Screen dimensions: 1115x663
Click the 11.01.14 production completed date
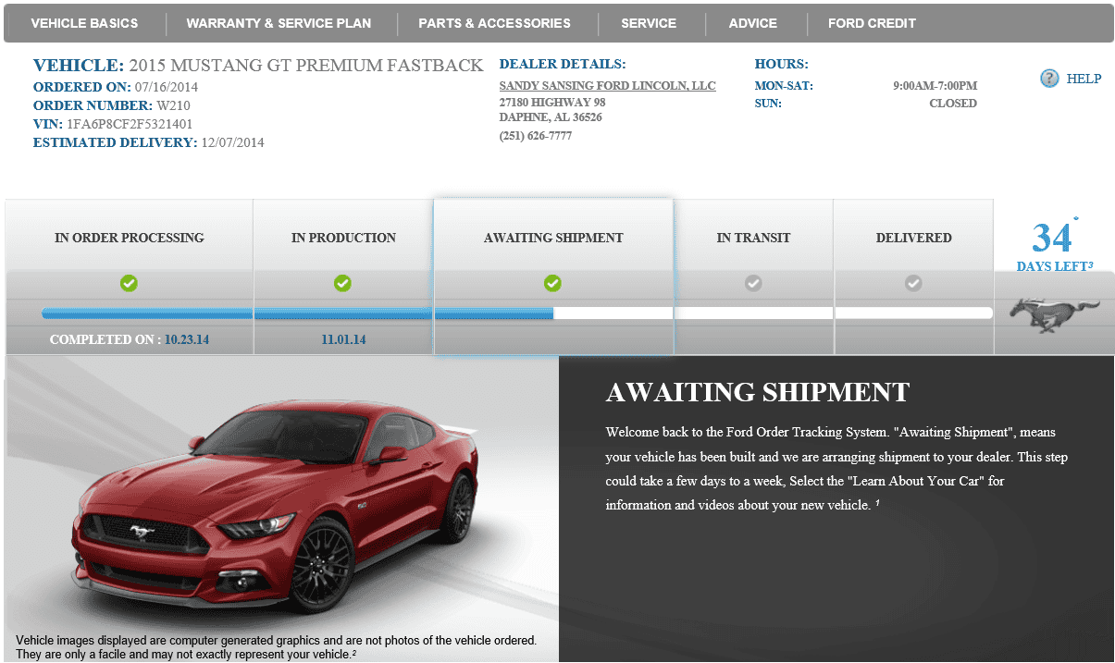point(343,339)
